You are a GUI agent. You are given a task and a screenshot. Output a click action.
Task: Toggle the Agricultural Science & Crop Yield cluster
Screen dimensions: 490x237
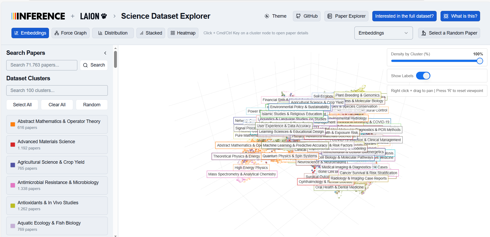click(57, 165)
